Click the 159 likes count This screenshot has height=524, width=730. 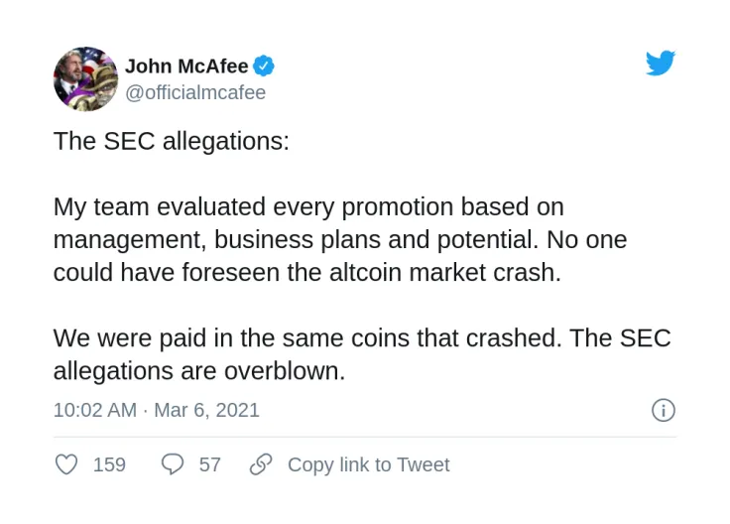[x=109, y=464]
